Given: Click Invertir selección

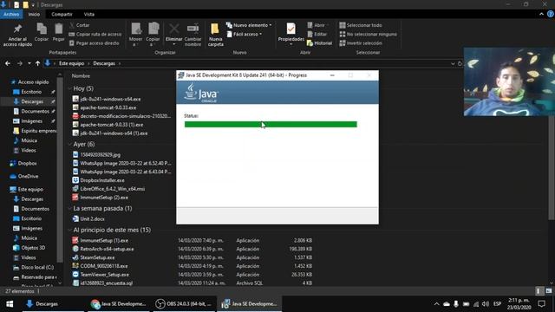Looking at the screenshot, I should [361, 43].
